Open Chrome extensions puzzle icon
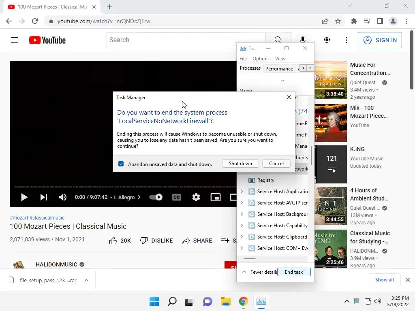The height and width of the screenshot is (311, 415). [354, 21]
